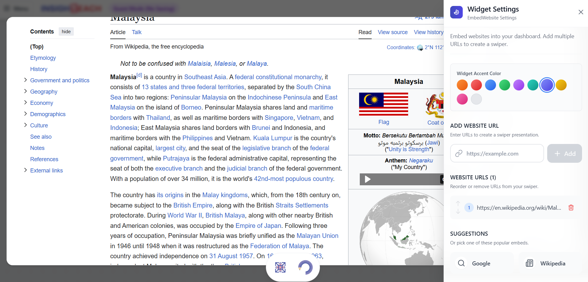Viewport: 588px width, 282px height.
Task: Close the Widget Settings panel
Action: [x=580, y=12]
